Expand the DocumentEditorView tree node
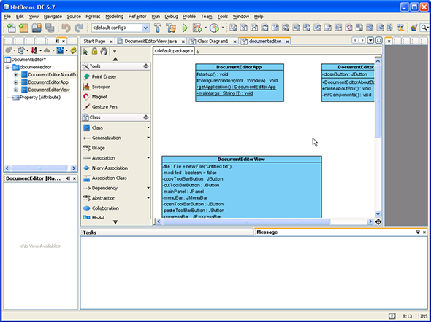 point(15,90)
